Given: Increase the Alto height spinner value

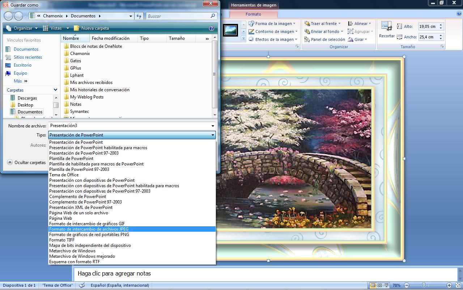Looking at the screenshot, I should pyautogui.click(x=441, y=25).
